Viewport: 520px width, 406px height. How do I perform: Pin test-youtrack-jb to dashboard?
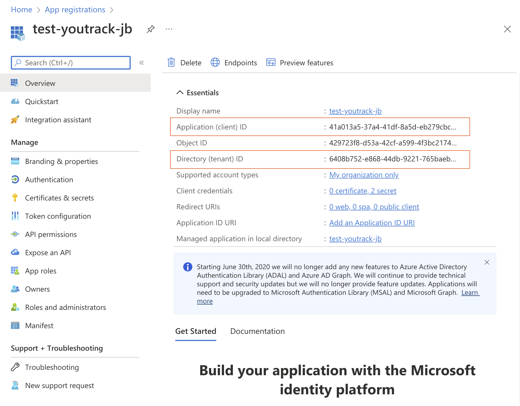[x=151, y=29]
